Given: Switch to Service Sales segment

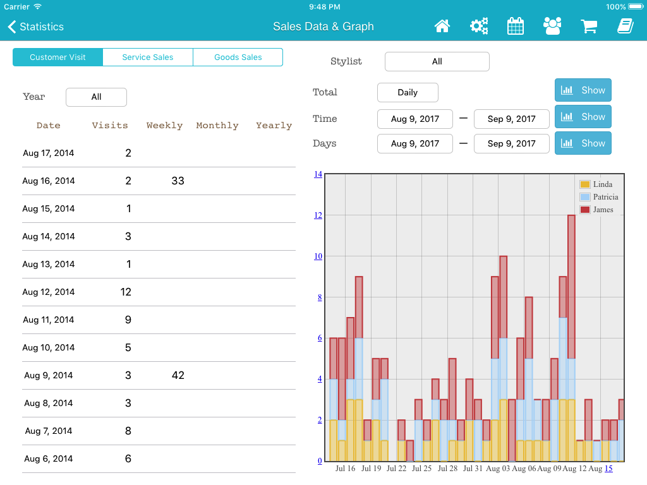Looking at the screenshot, I should tap(148, 57).
